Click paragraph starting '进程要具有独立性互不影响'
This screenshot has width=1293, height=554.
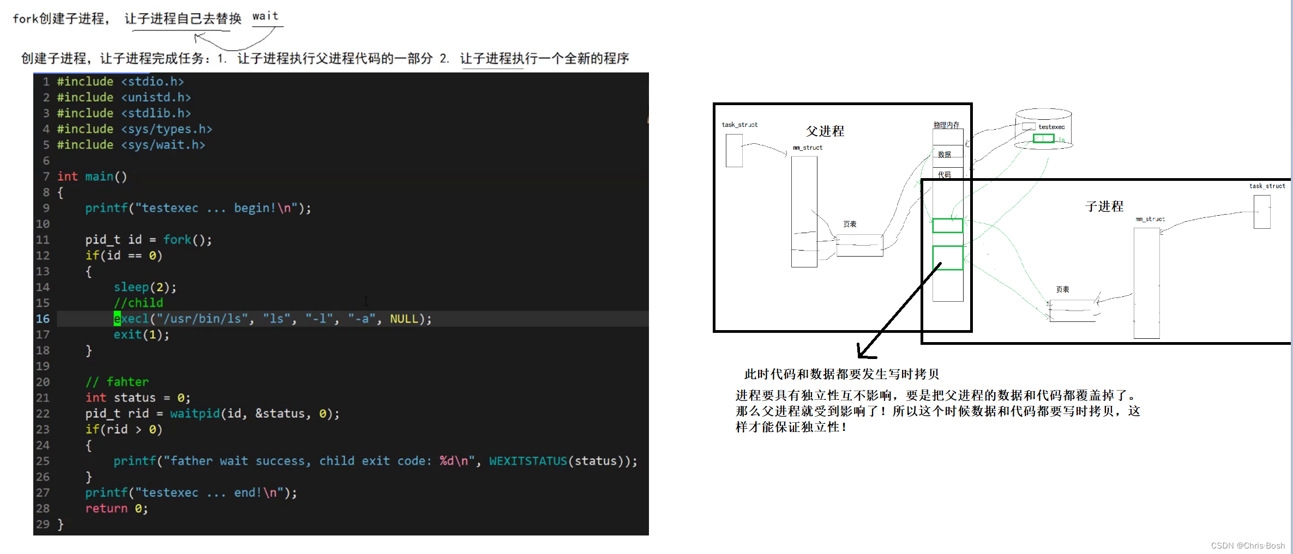pyautogui.click(x=937, y=411)
